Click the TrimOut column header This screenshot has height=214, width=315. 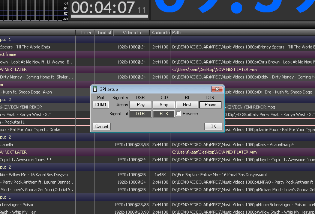(x=104, y=33)
